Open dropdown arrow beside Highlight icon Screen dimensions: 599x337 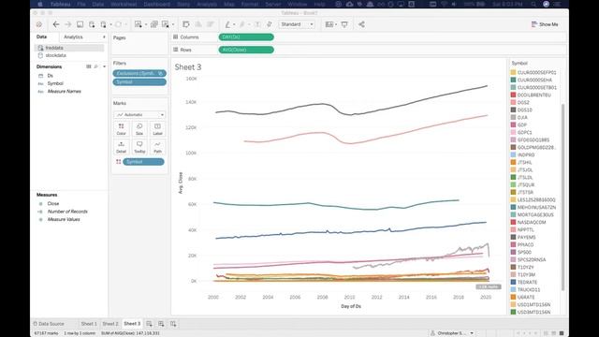pos(234,25)
